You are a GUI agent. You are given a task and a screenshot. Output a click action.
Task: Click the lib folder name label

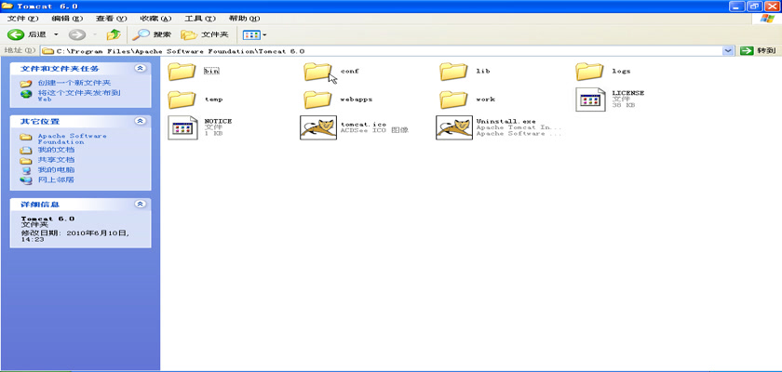pyautogui.click(x=483, y=71)
